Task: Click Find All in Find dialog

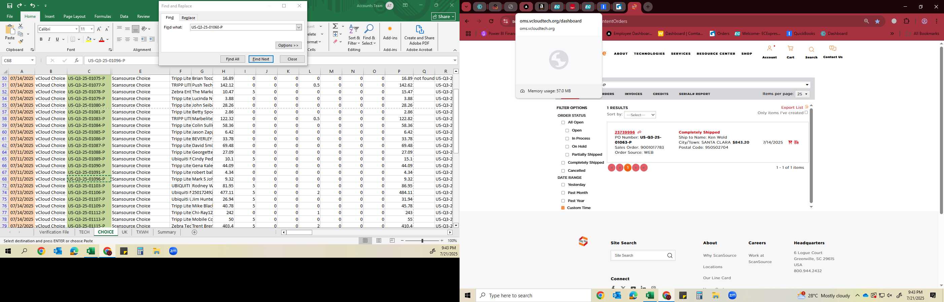Action: (233, 59)
